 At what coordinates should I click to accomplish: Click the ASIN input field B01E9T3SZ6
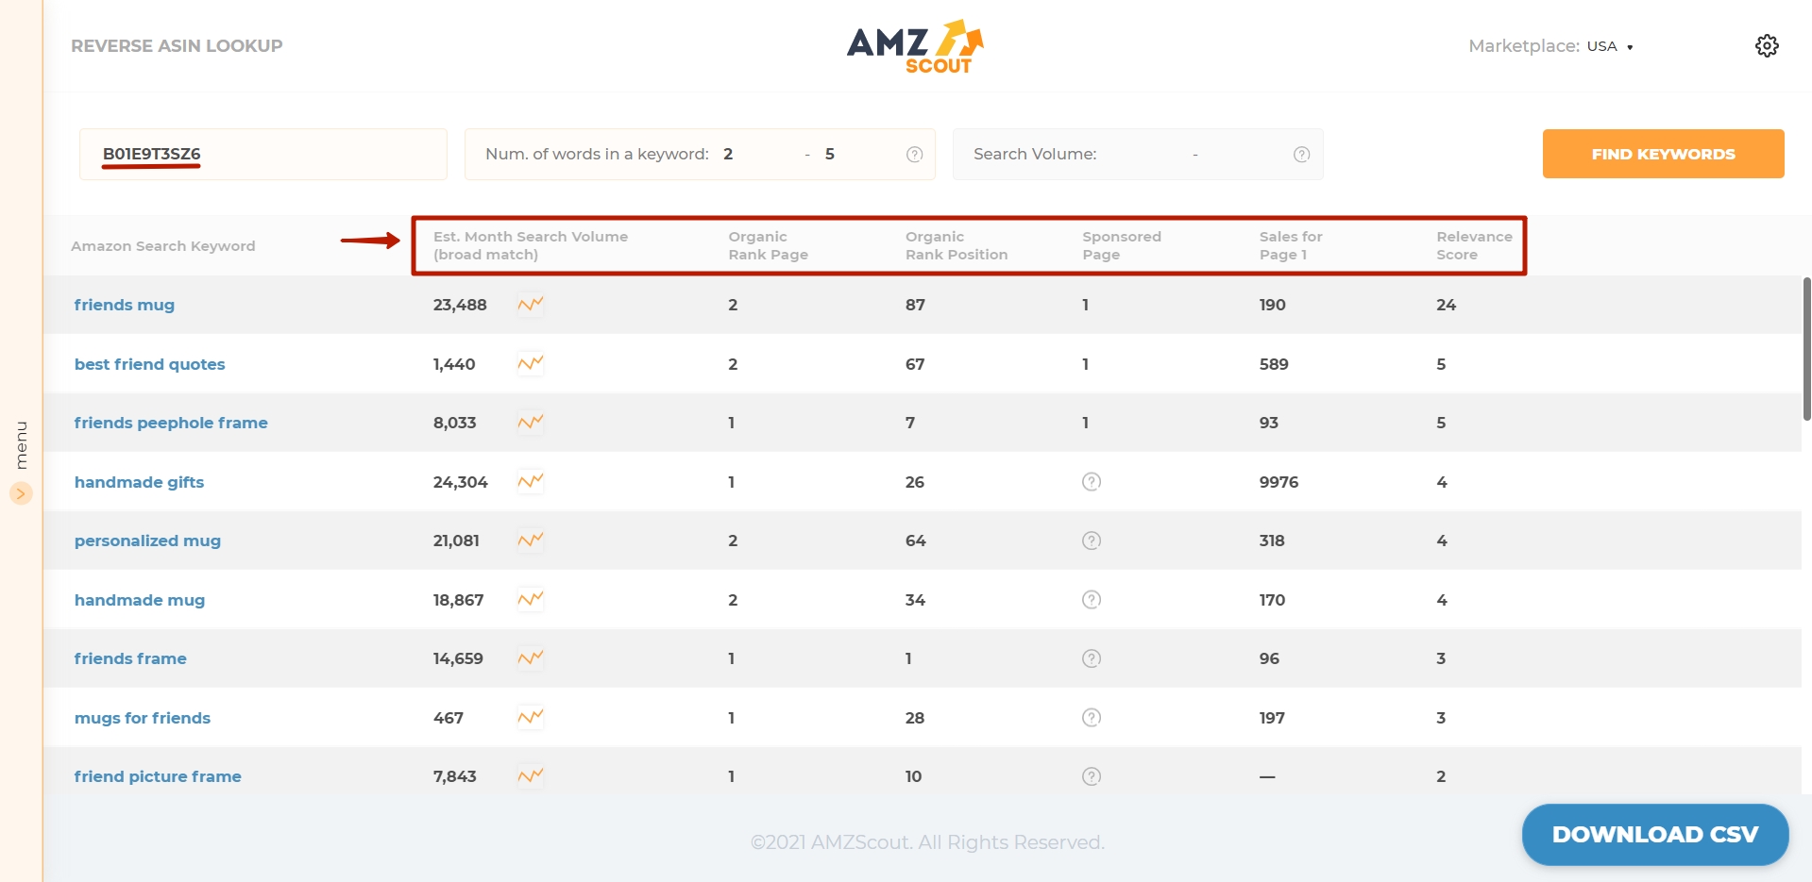(x=262, y=154)
